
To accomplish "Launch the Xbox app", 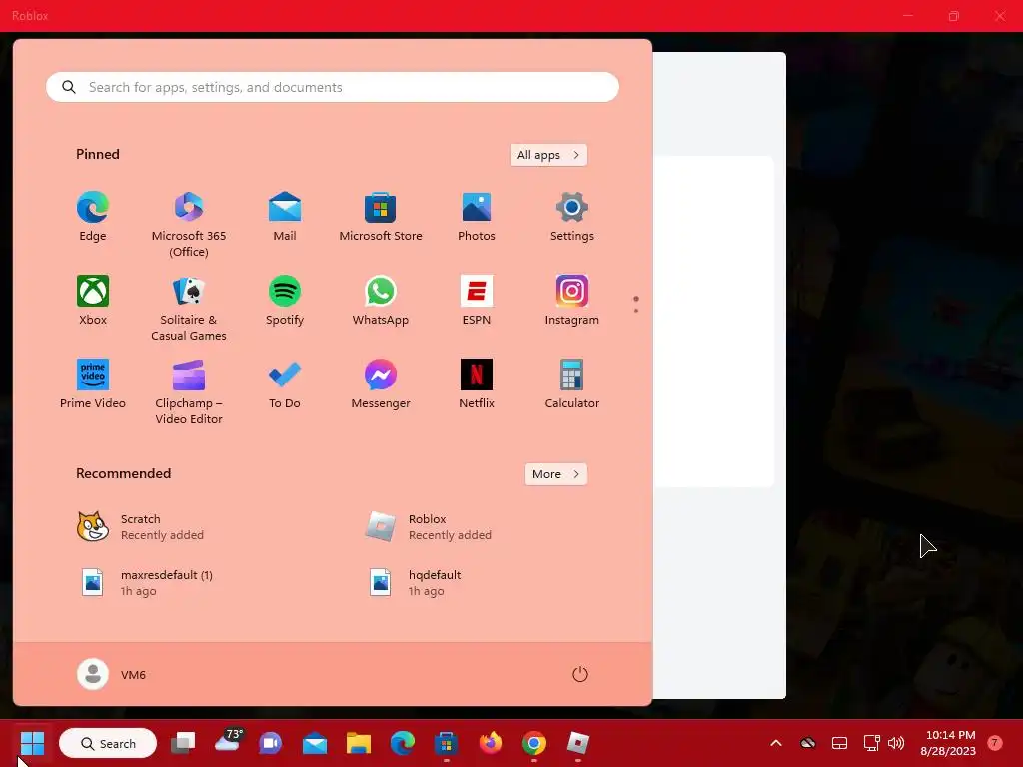I will click(x=93, y=301).
